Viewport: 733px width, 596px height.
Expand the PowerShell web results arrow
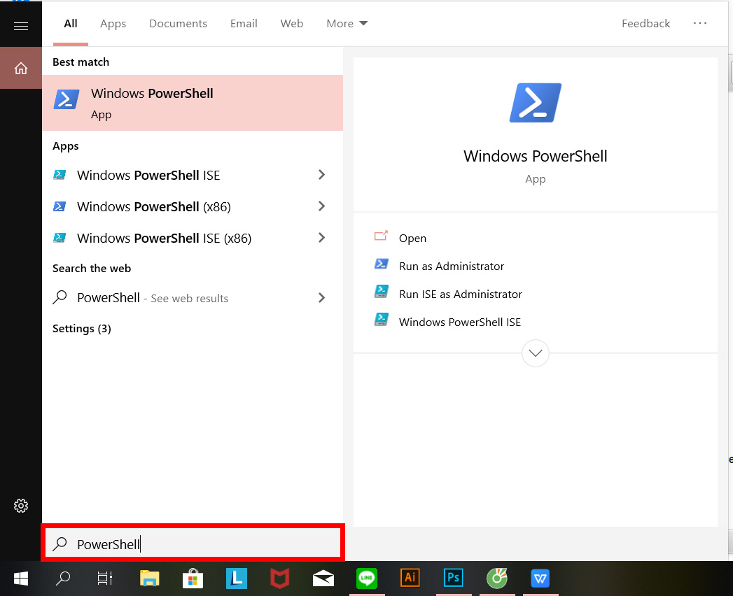(321, 298)
